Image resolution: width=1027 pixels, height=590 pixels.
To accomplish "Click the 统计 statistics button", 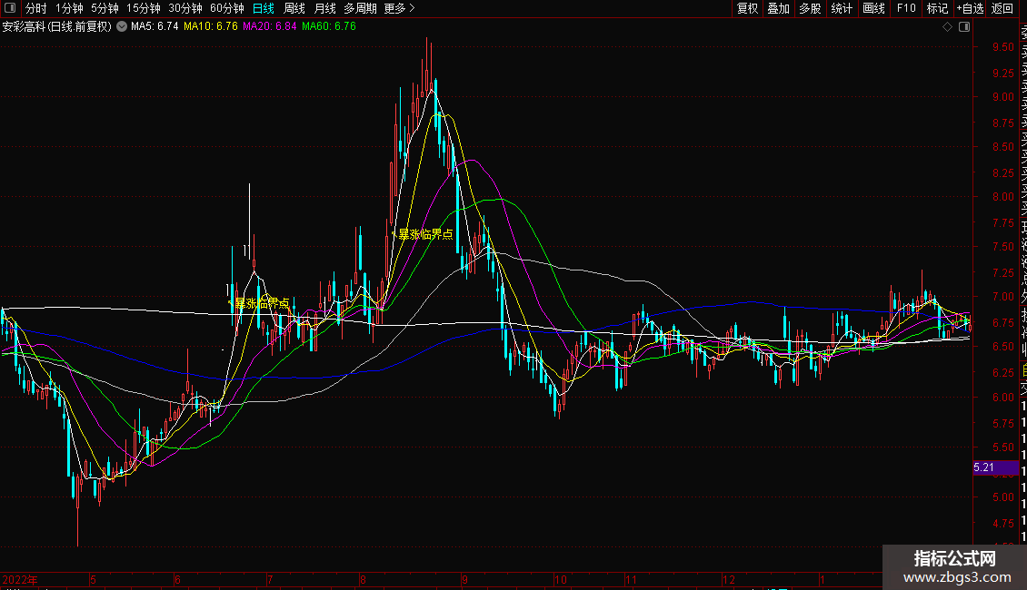I will pos(842,8).
